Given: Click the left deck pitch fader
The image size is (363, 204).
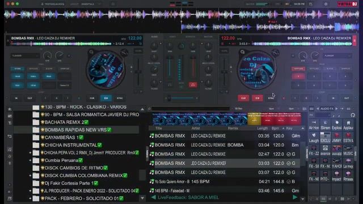Looking at the screenshot, I should (138, 72).
